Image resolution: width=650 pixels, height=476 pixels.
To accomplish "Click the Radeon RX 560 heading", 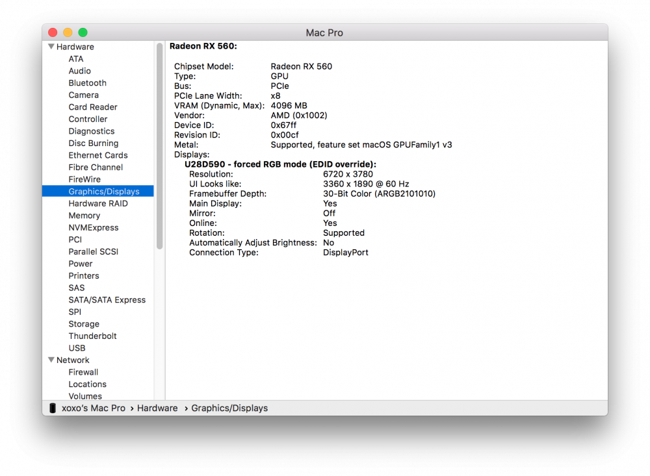I will point(203,46).
